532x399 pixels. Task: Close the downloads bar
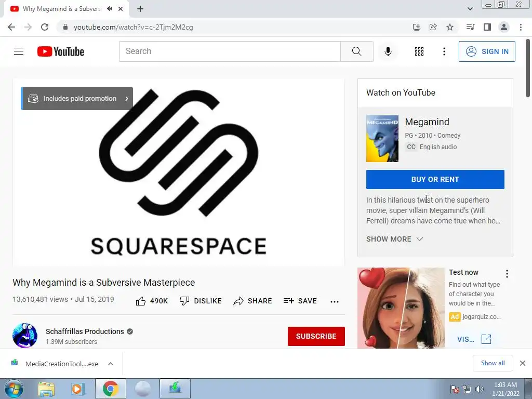point(523,363)
